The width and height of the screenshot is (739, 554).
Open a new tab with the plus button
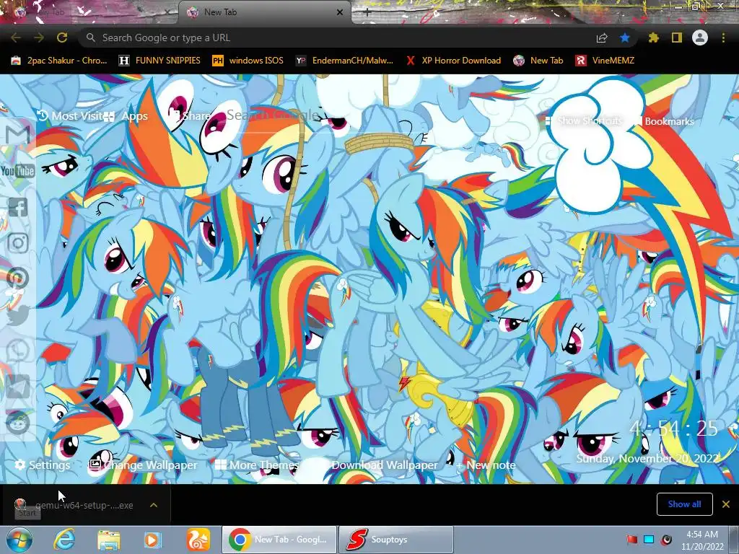point(367,13)
